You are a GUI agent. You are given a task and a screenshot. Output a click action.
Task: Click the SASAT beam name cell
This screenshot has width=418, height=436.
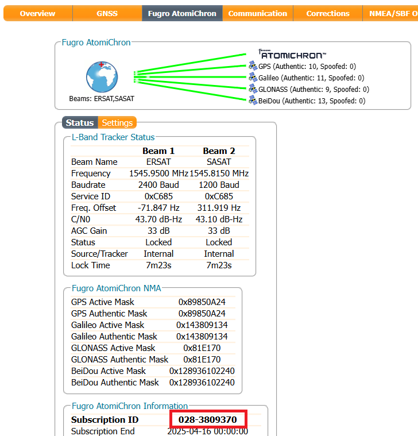[219, 162]
